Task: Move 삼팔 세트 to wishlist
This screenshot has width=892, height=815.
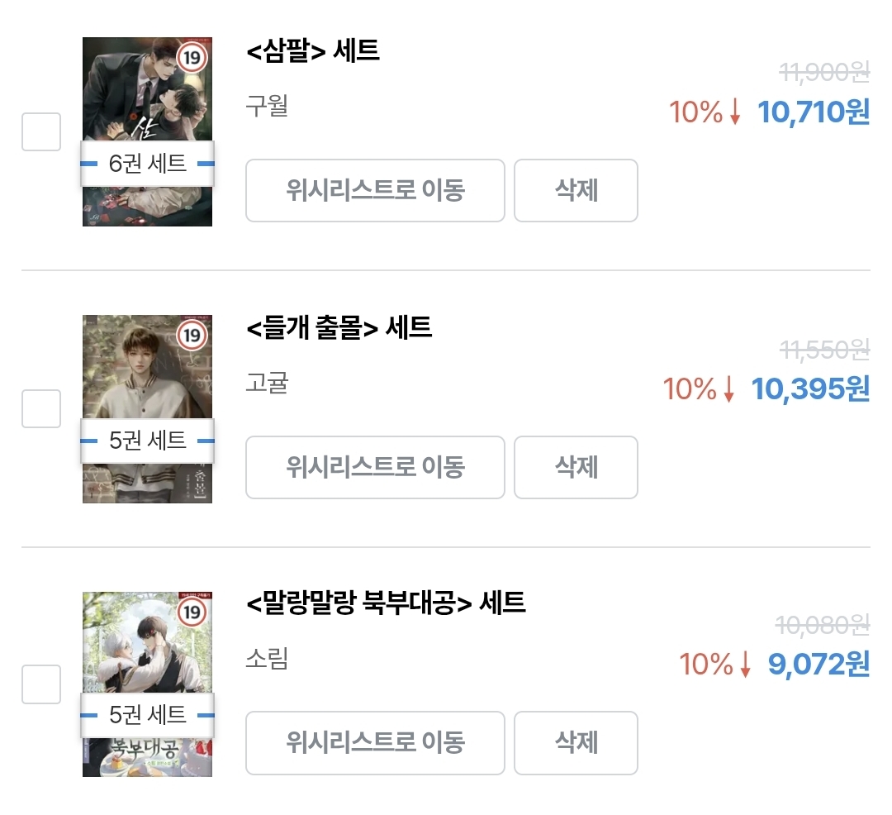Action: click(375, 191)
